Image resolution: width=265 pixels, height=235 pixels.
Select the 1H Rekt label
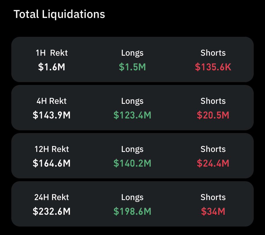click(52, 53)
